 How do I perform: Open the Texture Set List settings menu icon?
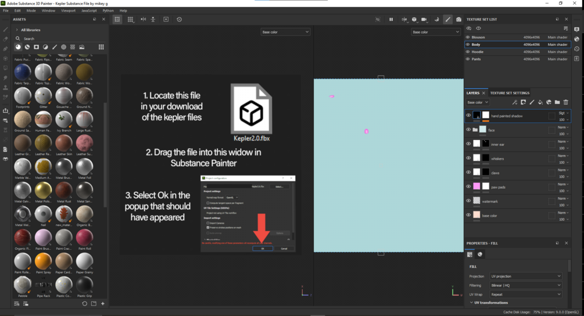click(x=566, y=28)
